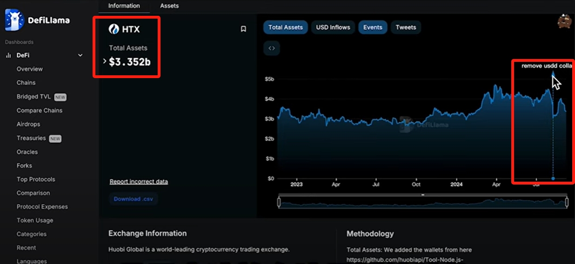Click the Dashboards sidebar label
The height and width of the screenshot is (264, 575).
pyautogui.click(x=19, y=42)
